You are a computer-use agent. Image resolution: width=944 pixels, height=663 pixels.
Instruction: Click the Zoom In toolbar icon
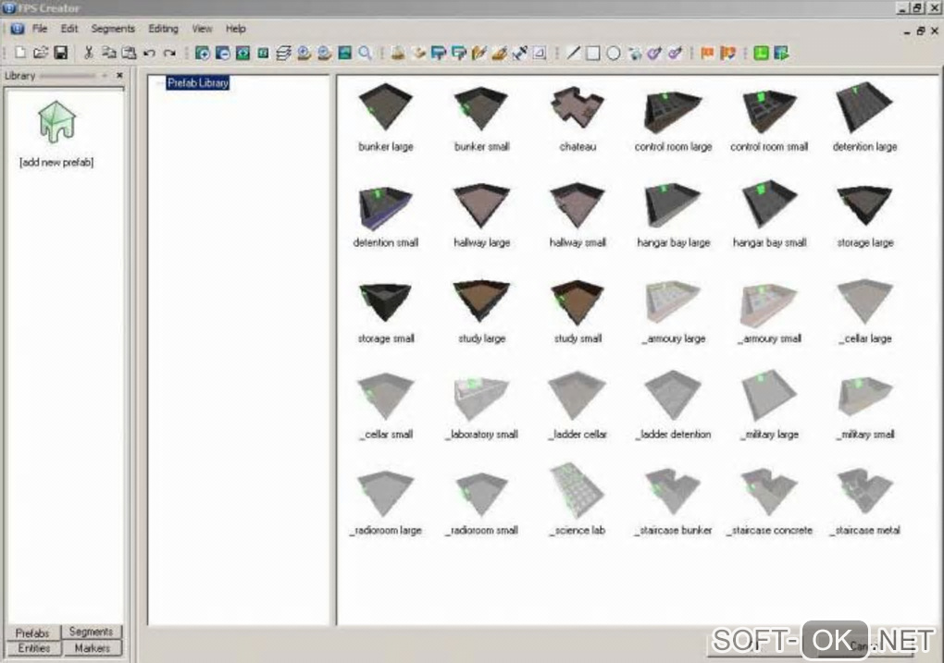(203, 53)
